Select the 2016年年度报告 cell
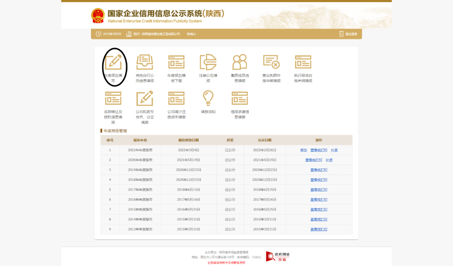The image size is (453, 266). (140, 200)
